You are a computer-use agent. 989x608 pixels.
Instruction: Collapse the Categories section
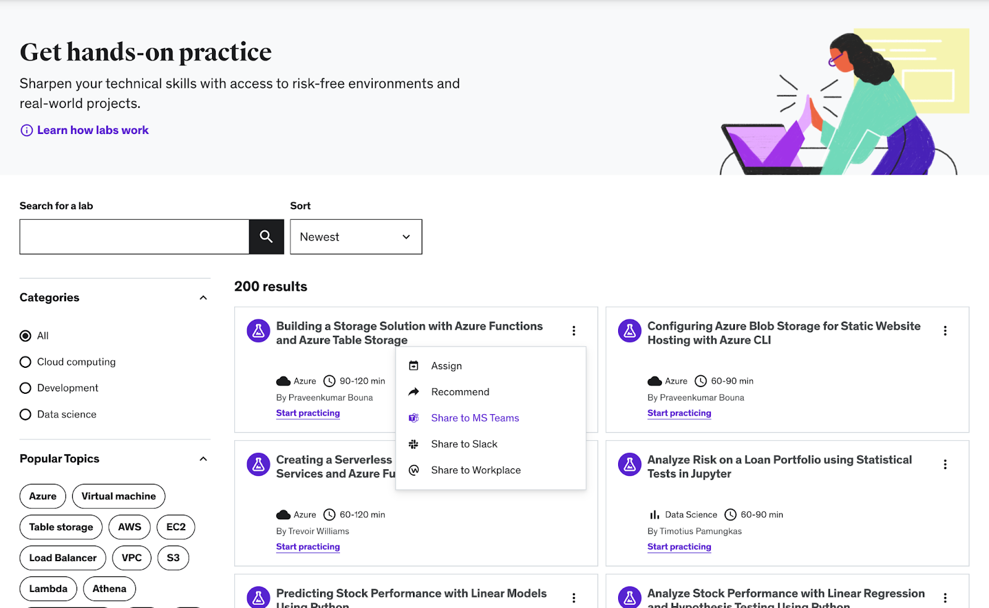pos(203,298)
